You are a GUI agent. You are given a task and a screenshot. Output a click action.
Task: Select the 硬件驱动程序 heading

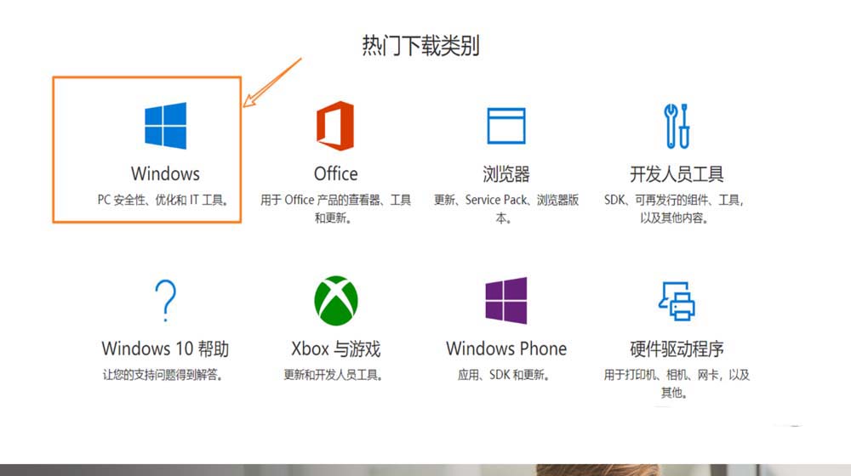(677, 348)
